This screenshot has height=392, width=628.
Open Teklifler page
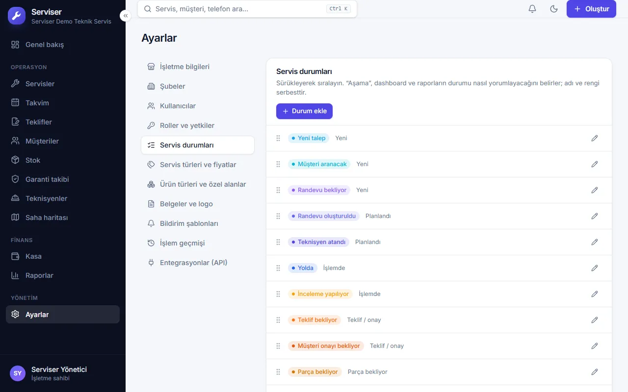click(63, 122)
